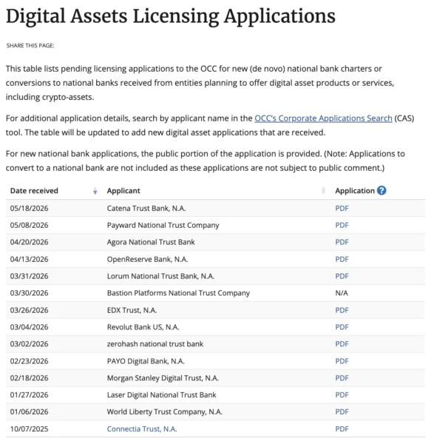Select the date 03/04/2026
Viewport: 431px width, 444px height.
coord(29,327)
